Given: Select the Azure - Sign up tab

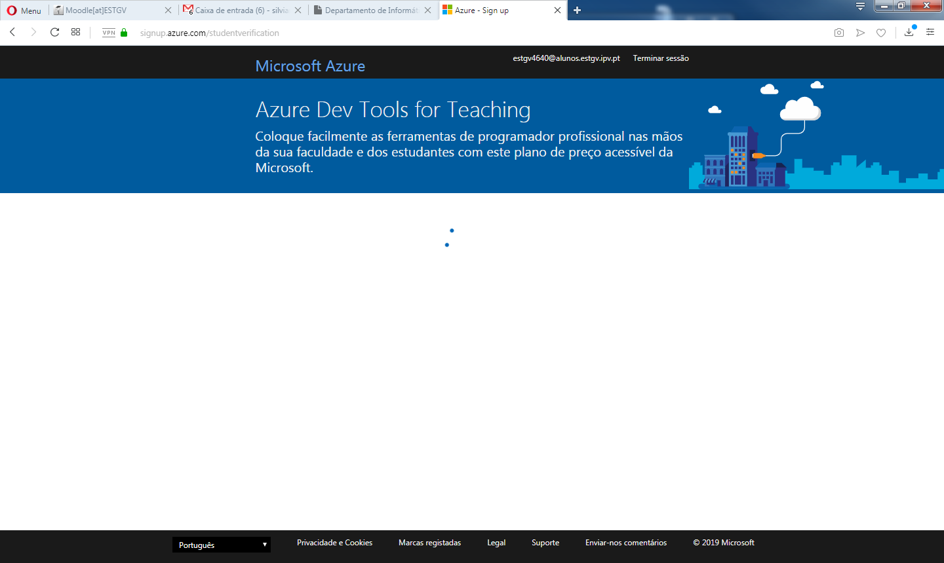Looking at the screenshot, I should [502, 10].
